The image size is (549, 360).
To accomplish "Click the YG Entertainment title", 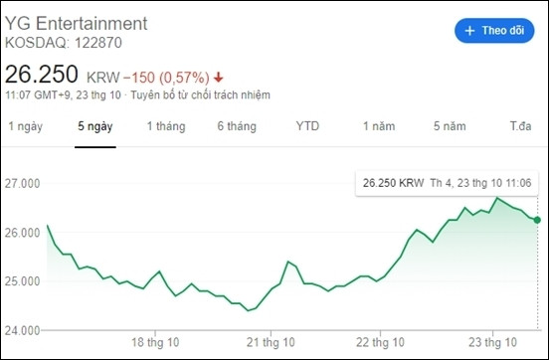I will click(76, 24).
